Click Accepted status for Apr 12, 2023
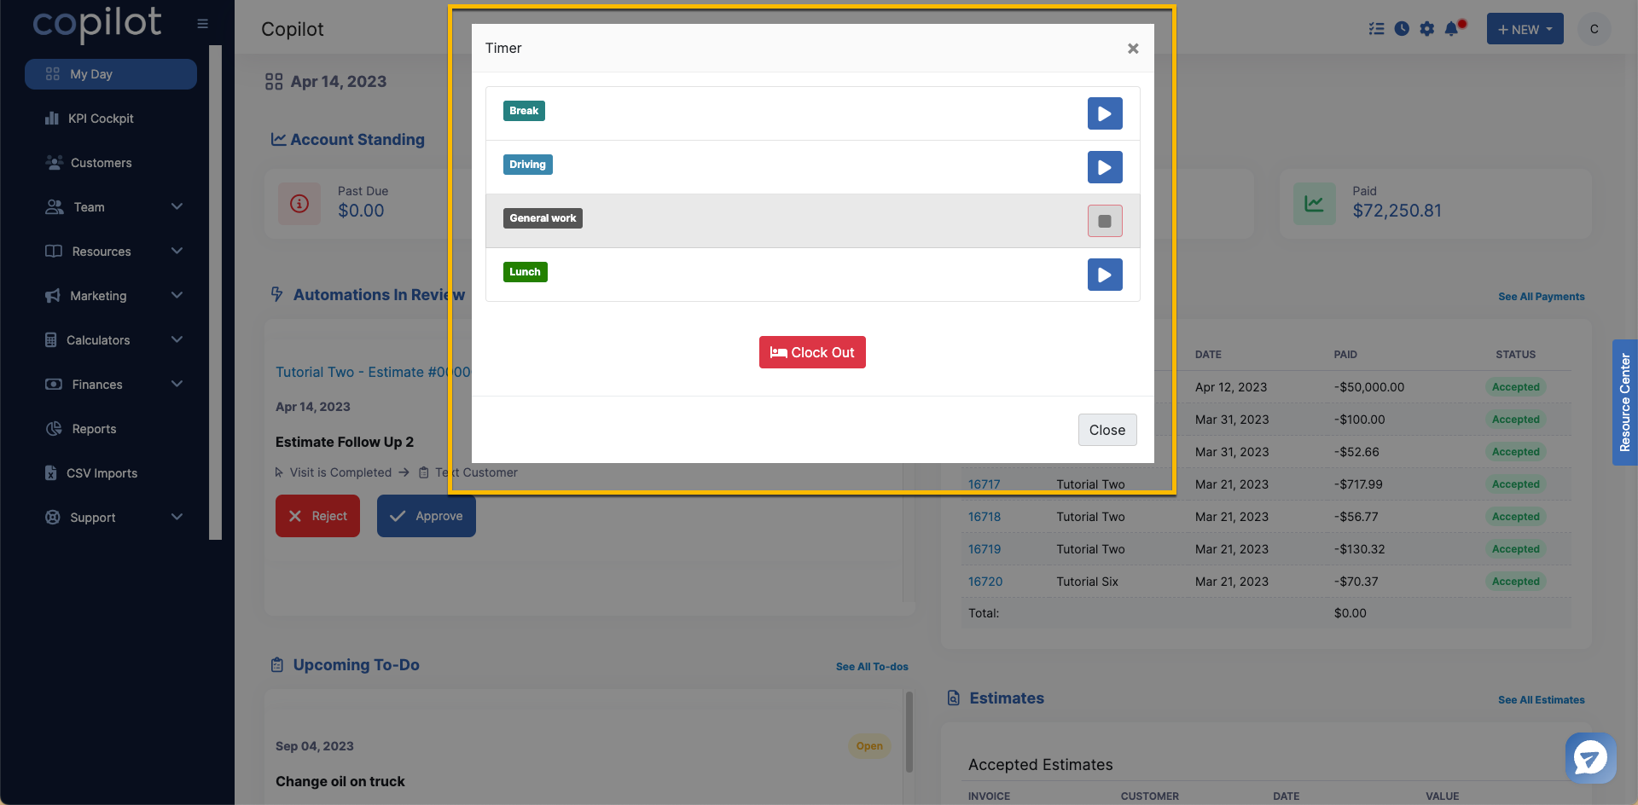The image size is (1638, 805). tap(1516, 387)
